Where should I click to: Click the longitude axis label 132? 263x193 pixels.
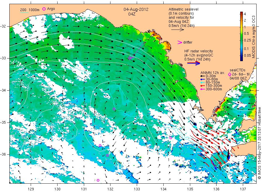click(x=110, y=189)
